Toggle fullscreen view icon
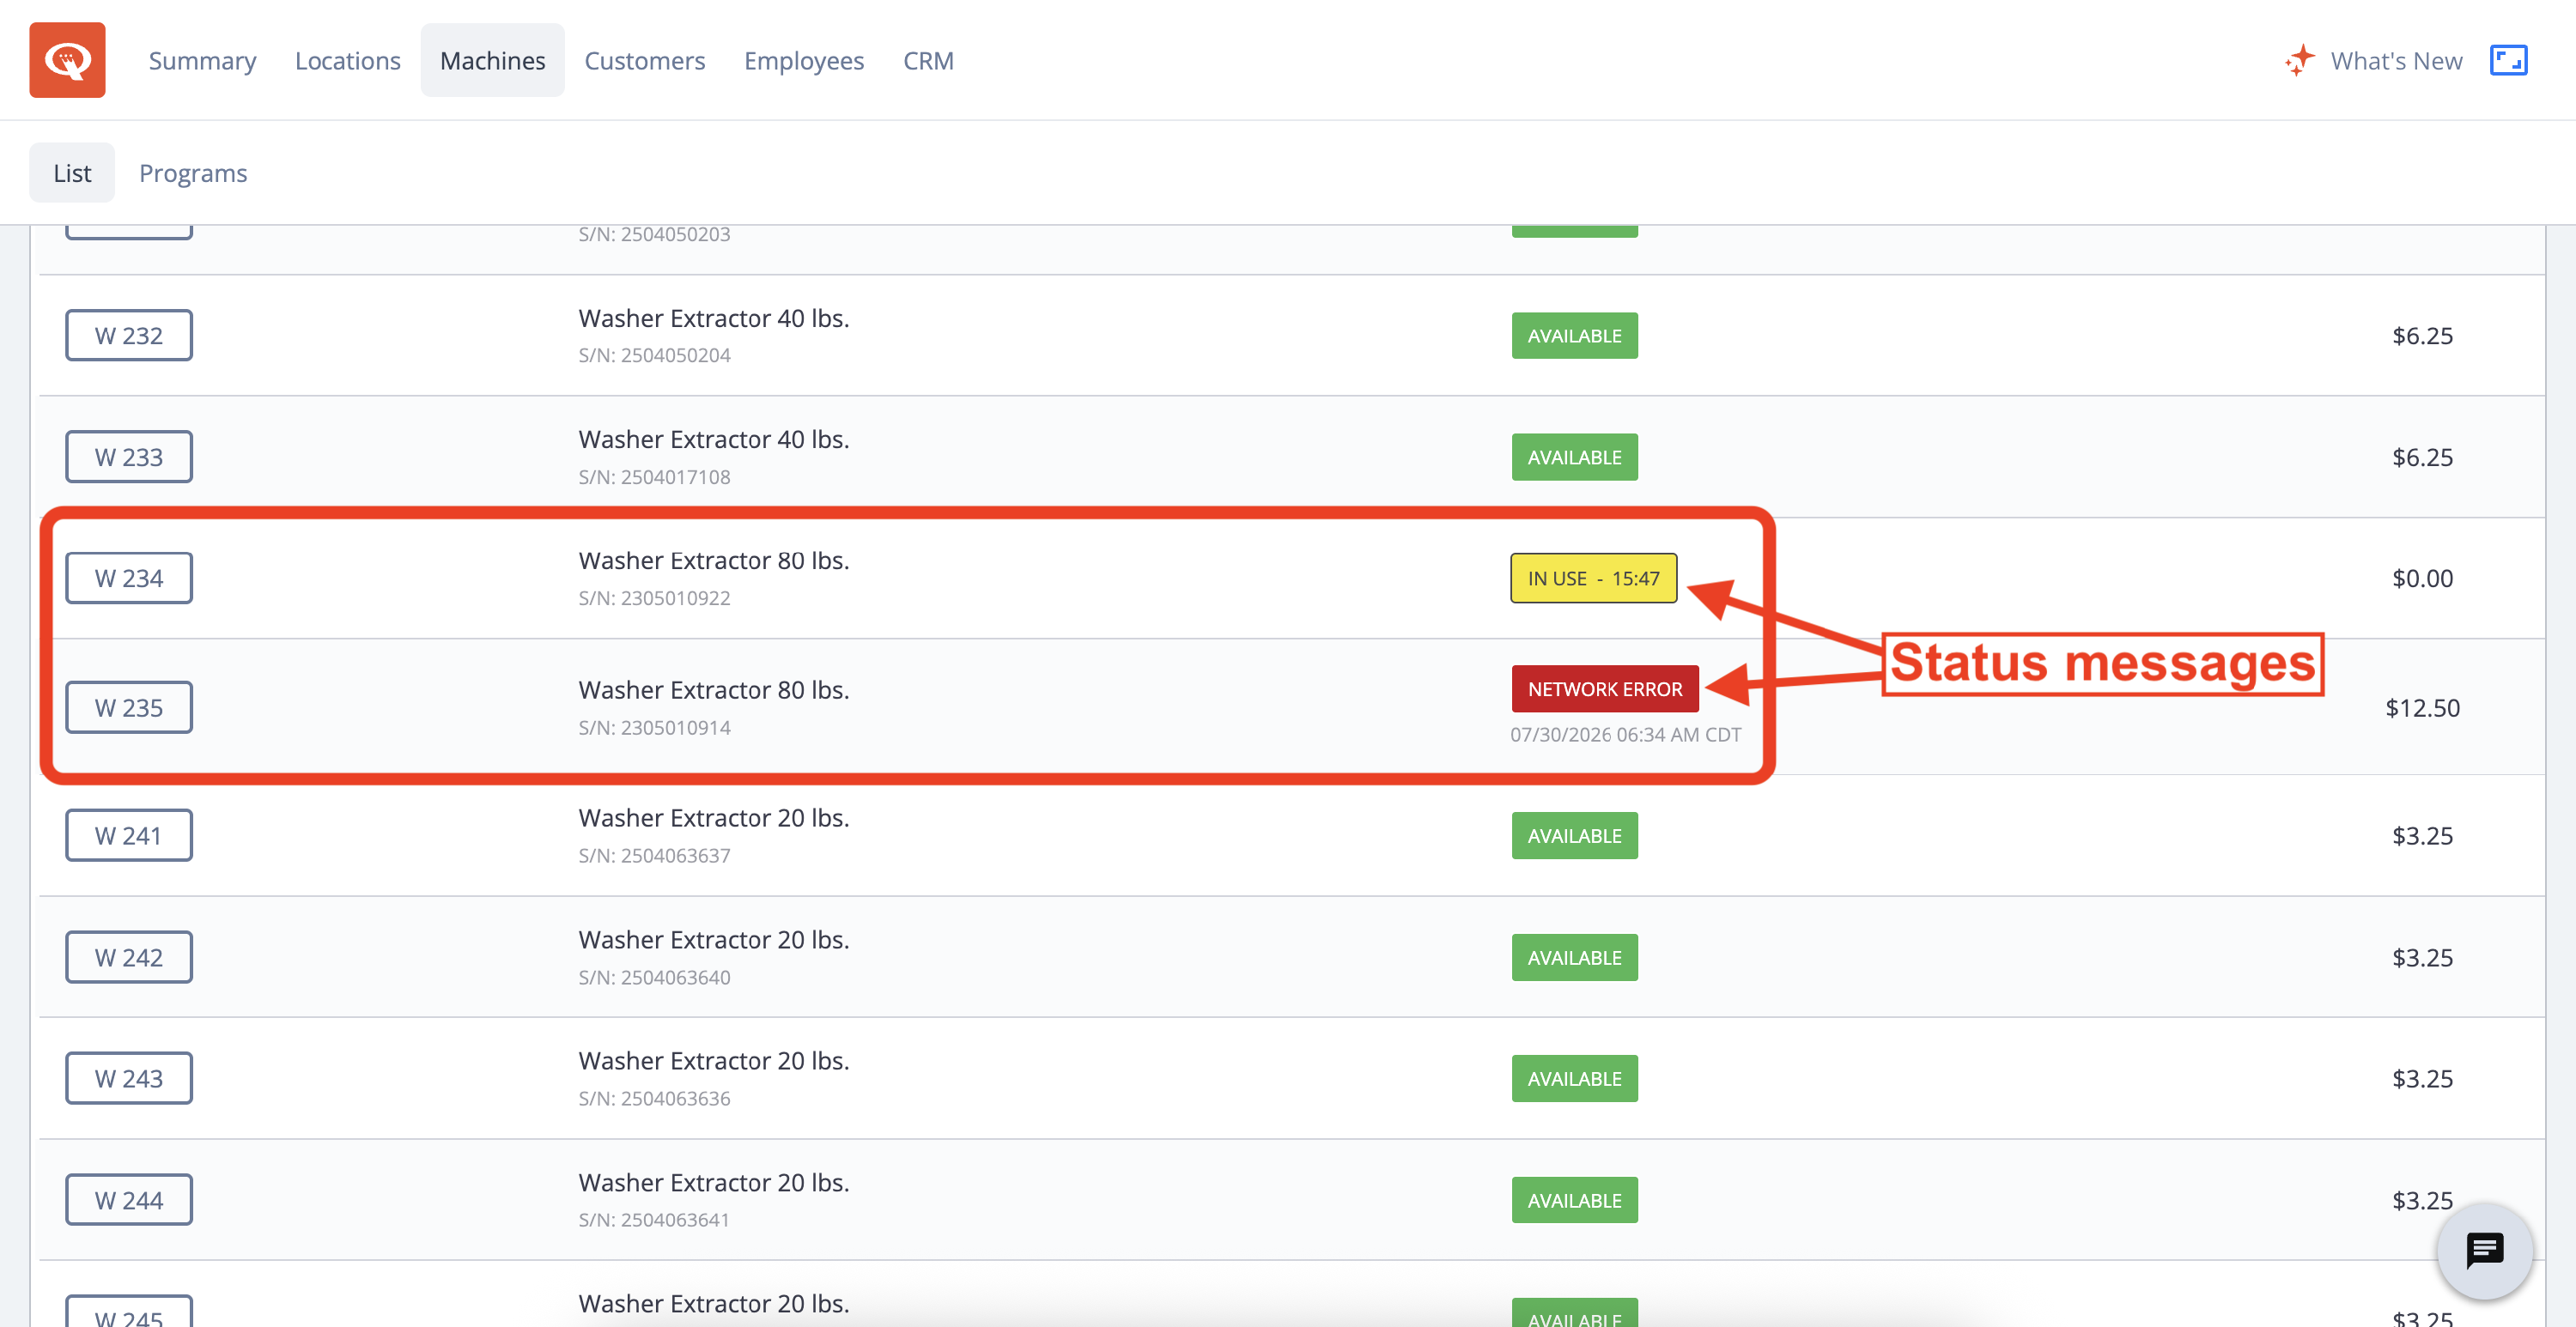2576x1327 pixels. [2508, 61]
